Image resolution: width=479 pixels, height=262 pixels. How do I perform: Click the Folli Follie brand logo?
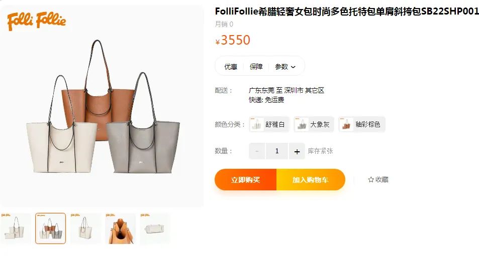[x=36, y=21]
